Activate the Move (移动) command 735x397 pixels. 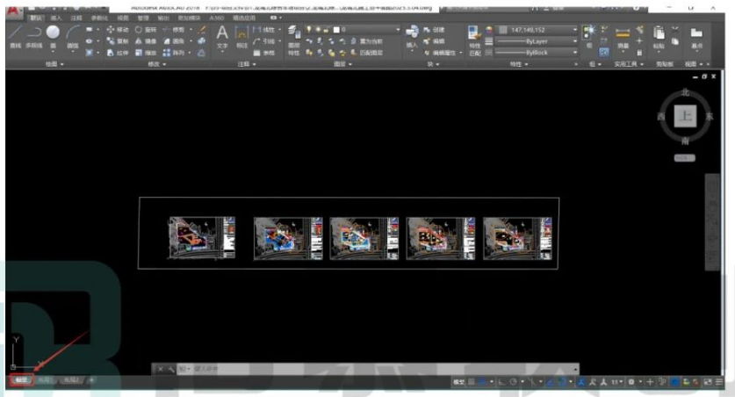pos(118,30)
